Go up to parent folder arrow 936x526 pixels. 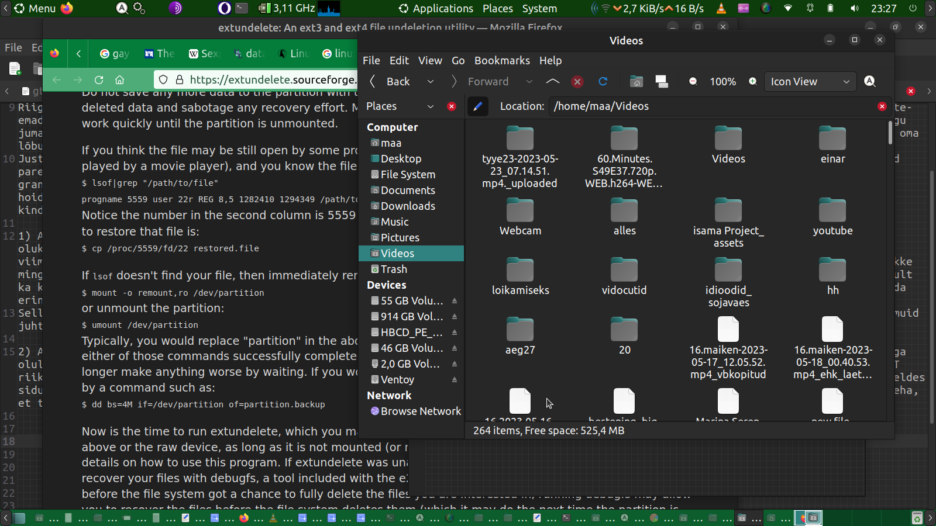(x=552, y=81)
